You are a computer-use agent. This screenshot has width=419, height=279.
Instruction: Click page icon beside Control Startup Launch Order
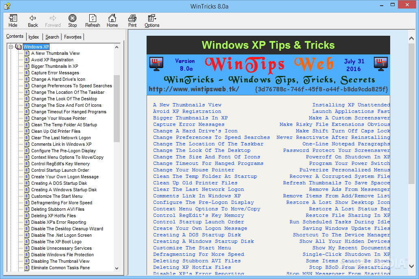pyautogui.click(x=27, y=170)
